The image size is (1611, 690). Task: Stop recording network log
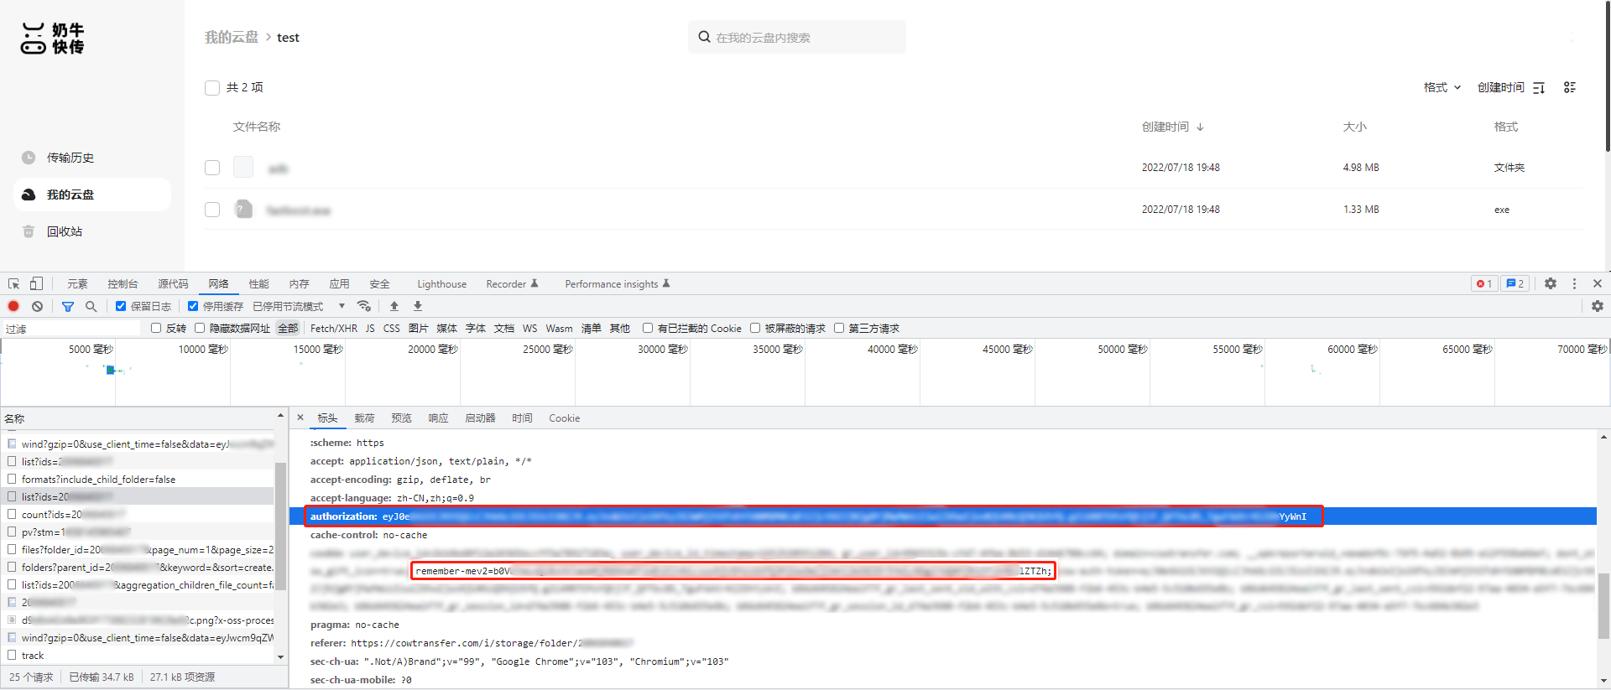tap(13, 306)
